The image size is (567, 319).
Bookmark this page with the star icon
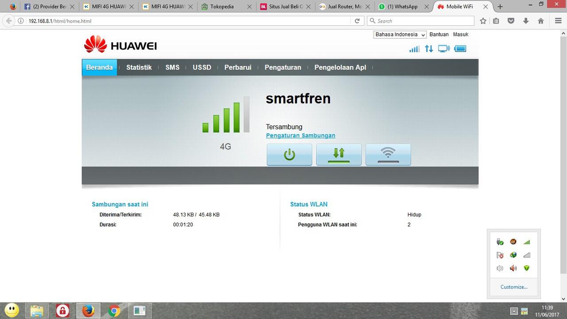click(483, 21)
